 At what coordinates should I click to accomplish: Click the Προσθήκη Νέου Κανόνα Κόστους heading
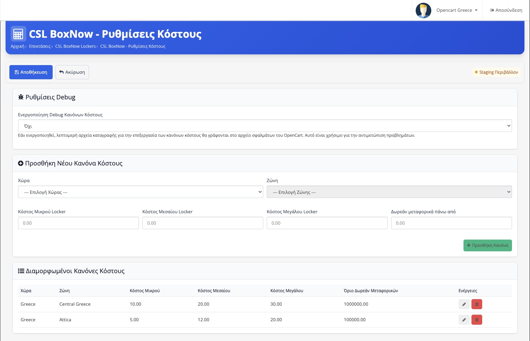point(70,163)
